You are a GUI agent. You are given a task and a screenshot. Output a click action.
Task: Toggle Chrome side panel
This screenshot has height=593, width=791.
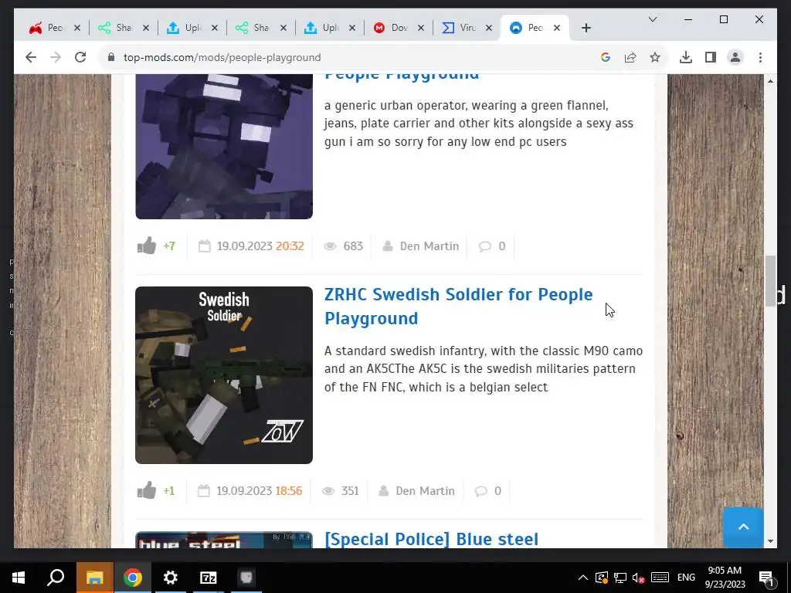point(711,57)
